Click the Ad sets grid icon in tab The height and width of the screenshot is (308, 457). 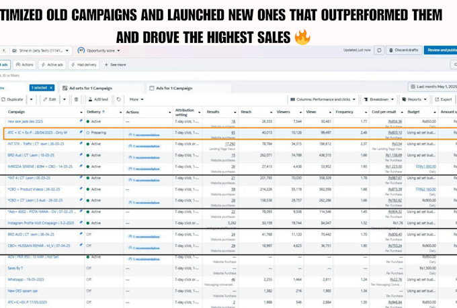[x=65, y=88]
